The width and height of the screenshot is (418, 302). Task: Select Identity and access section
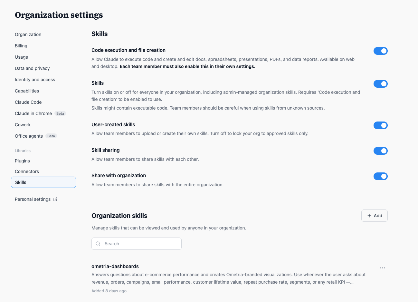[35, 80]
